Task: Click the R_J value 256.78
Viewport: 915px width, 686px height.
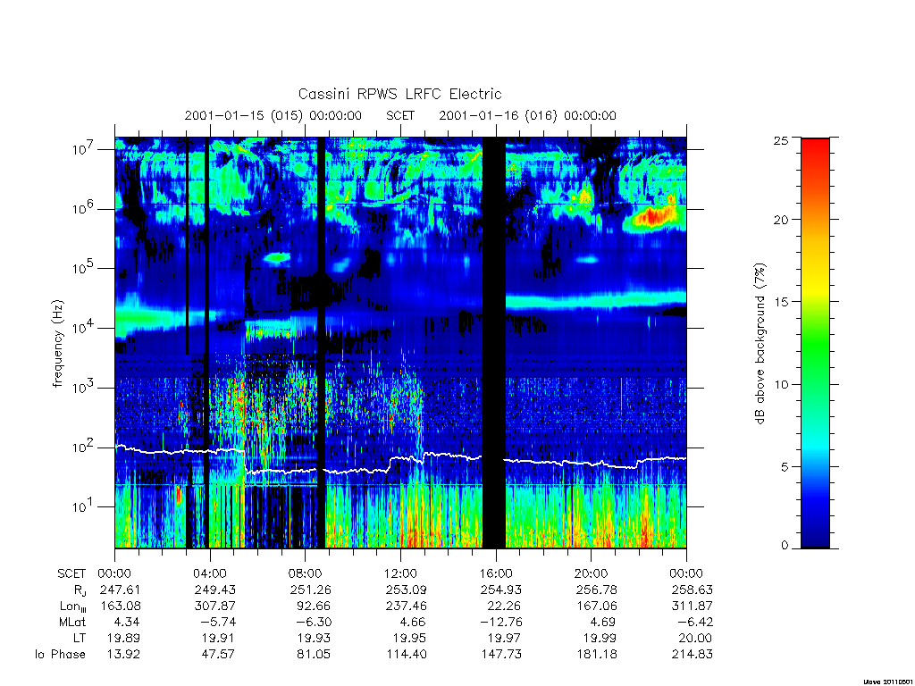Action: tap(596, 590)
